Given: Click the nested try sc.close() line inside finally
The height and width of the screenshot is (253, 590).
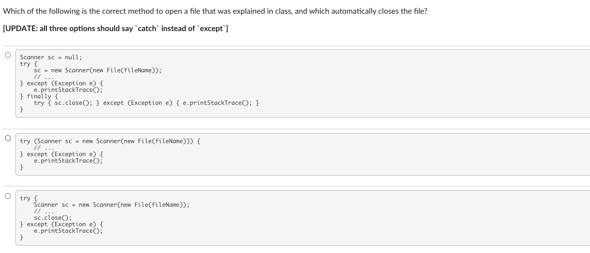Looking at the screenshot, I should [x=146, y=103].
